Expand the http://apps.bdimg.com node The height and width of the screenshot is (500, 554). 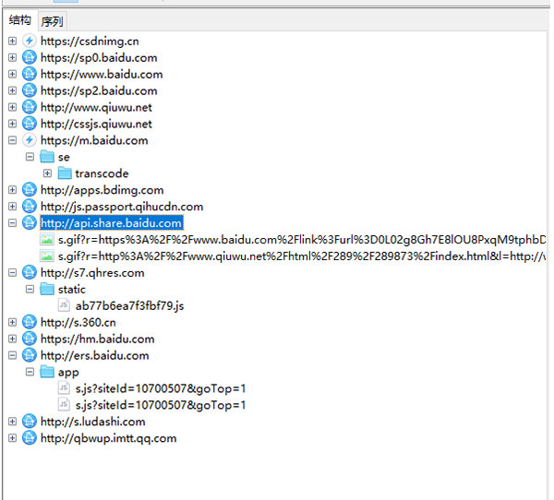12,190
